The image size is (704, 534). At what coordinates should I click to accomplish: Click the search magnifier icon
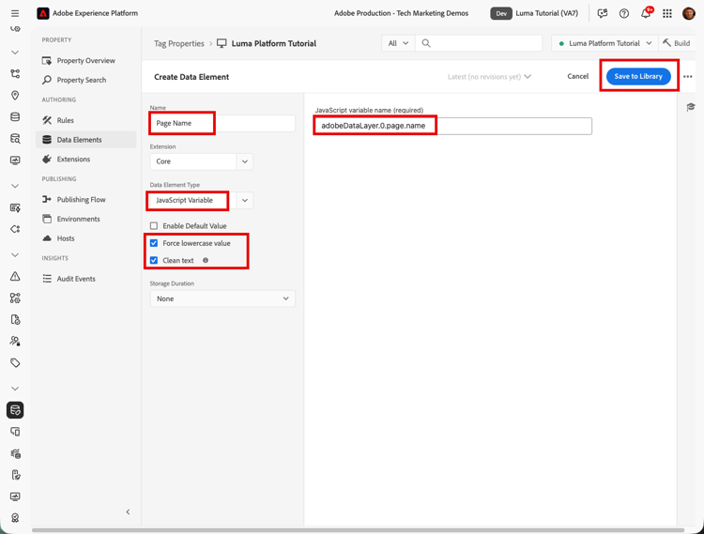(426, 43)
